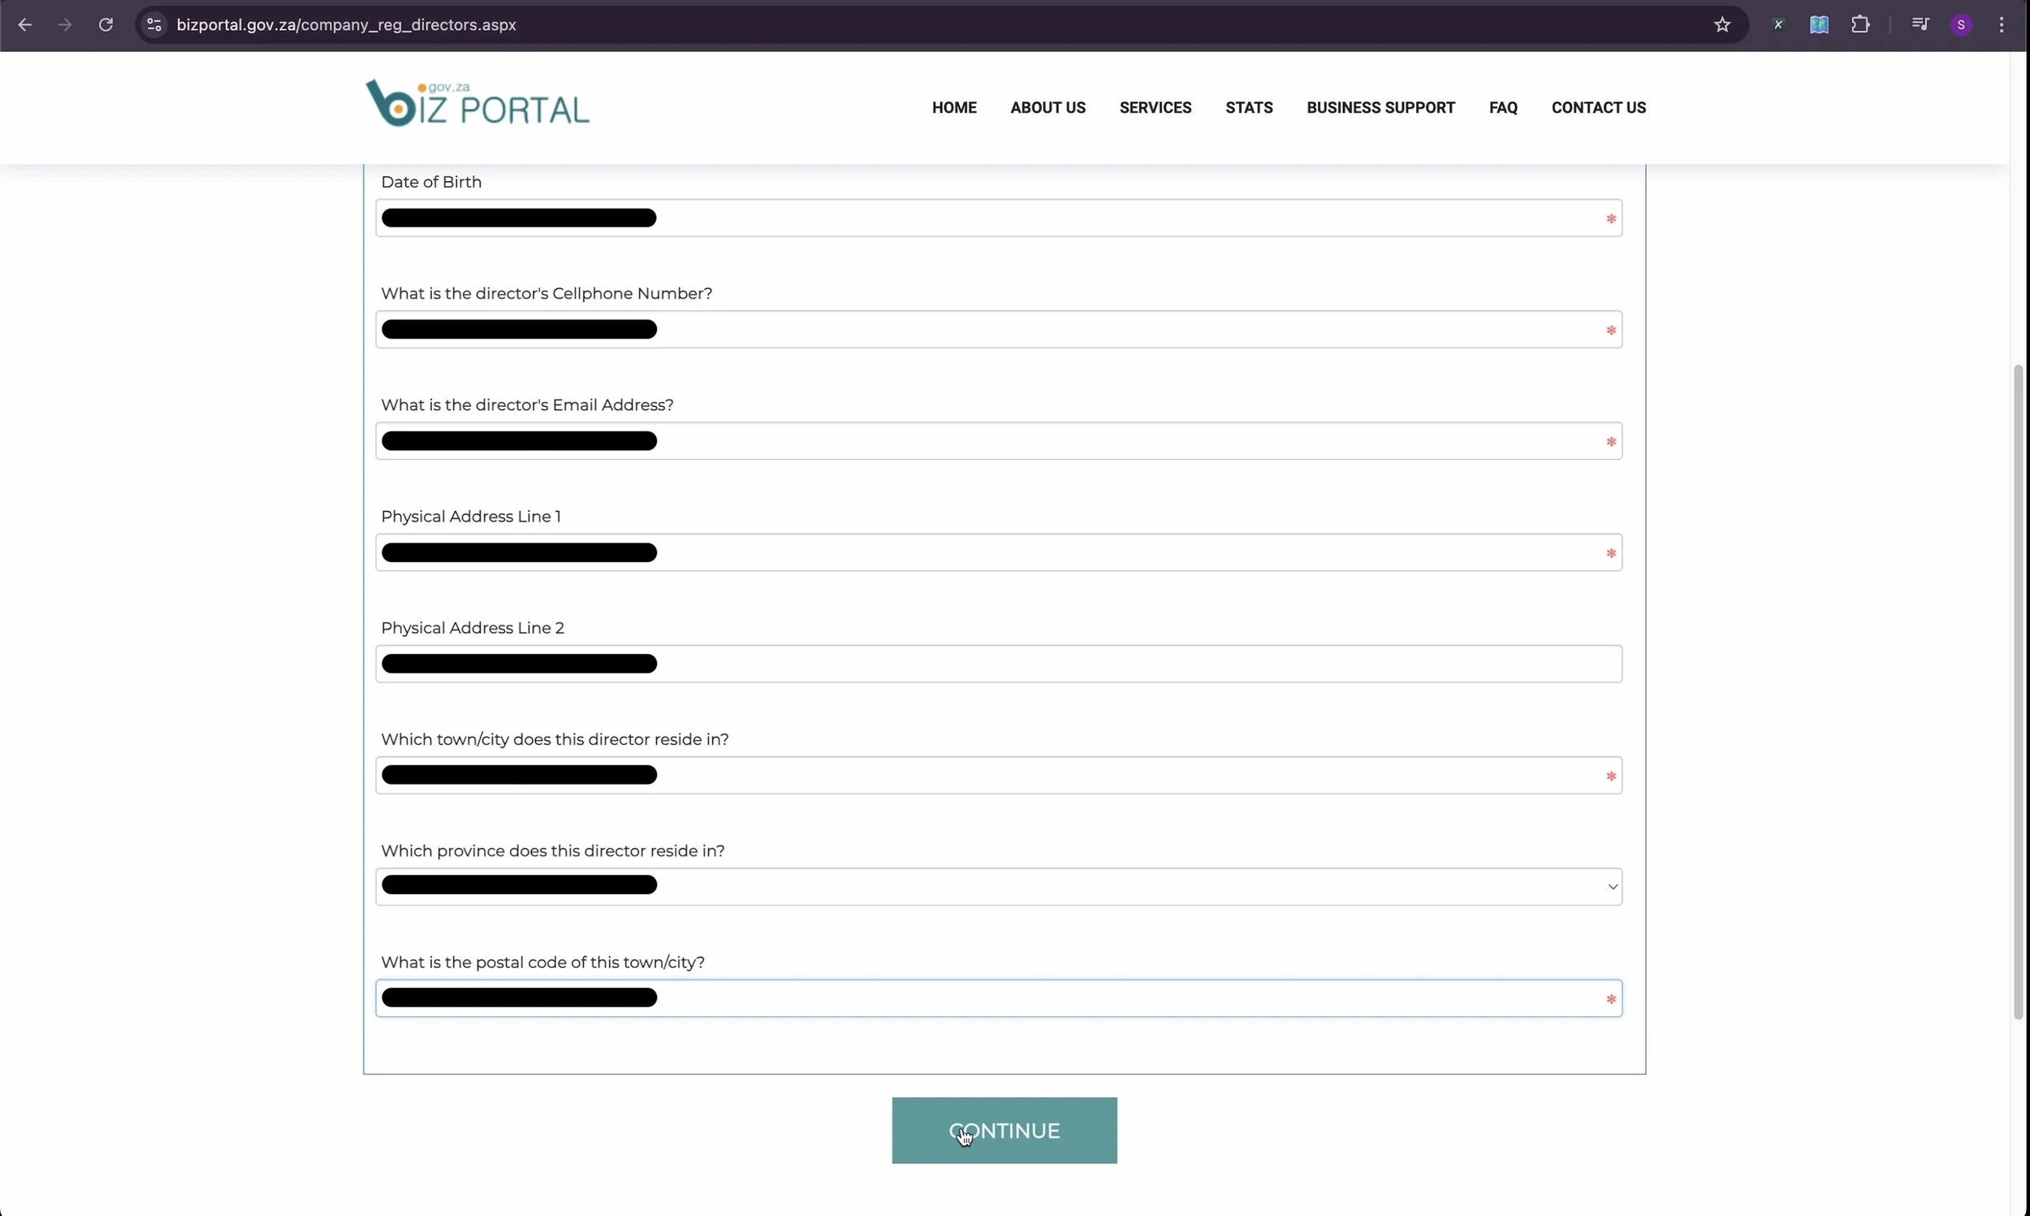Open the media control icon in toolbar

1920,24
